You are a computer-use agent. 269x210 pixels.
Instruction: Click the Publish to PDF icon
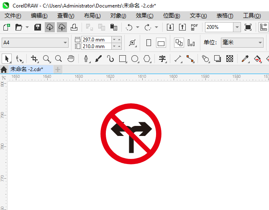coord(195,27)
